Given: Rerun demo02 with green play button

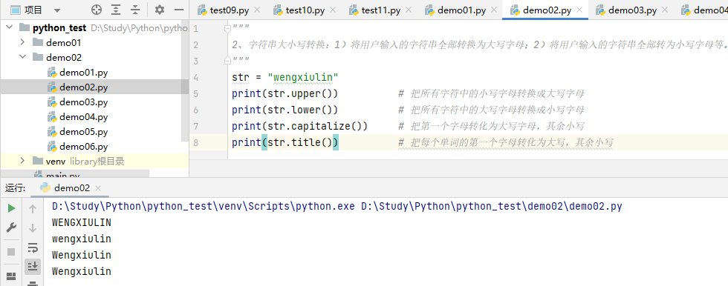Looking at the screenshot, I should pos(11,209).
